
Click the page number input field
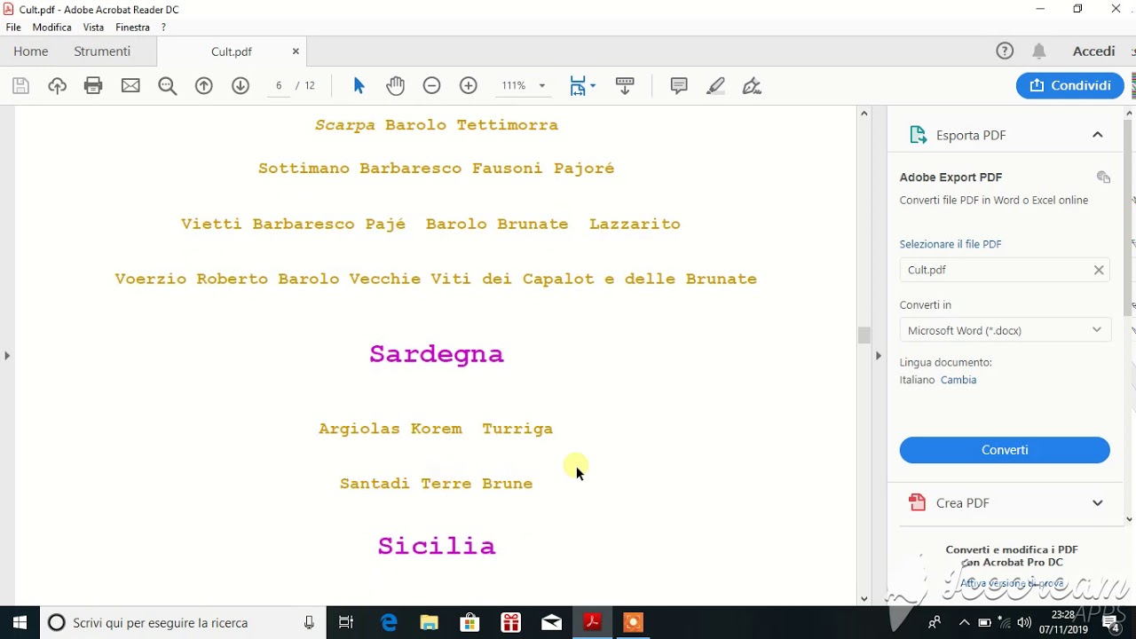coord(279,86)
